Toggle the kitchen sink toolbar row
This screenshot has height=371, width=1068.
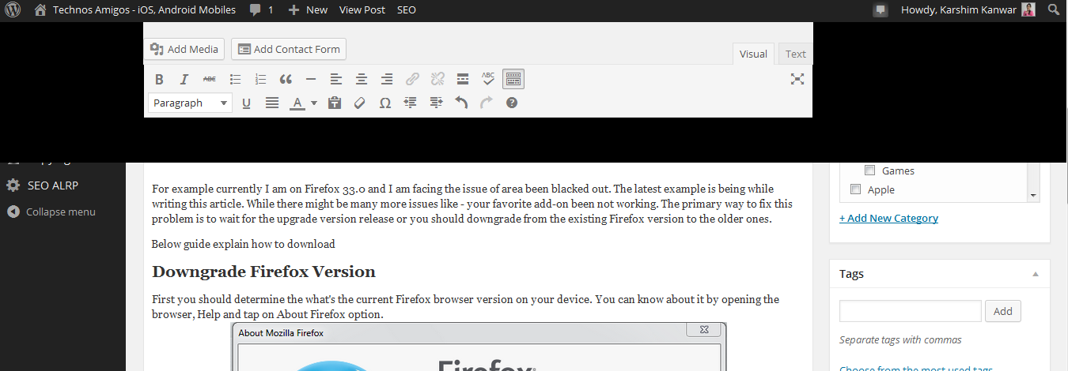pyautogui.click(x=513, y=79)
